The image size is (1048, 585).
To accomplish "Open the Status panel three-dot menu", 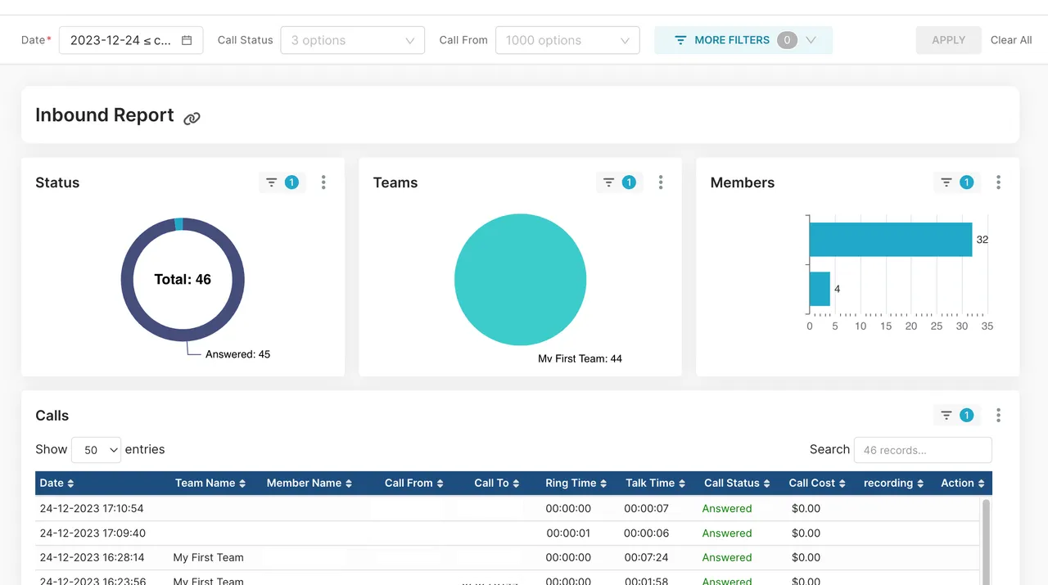I will 323,182.
